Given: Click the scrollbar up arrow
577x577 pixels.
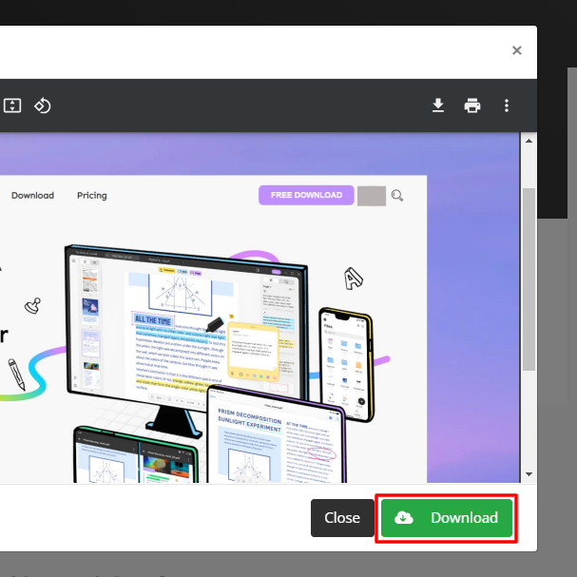Looking at the screenshot, I should 529,141.
